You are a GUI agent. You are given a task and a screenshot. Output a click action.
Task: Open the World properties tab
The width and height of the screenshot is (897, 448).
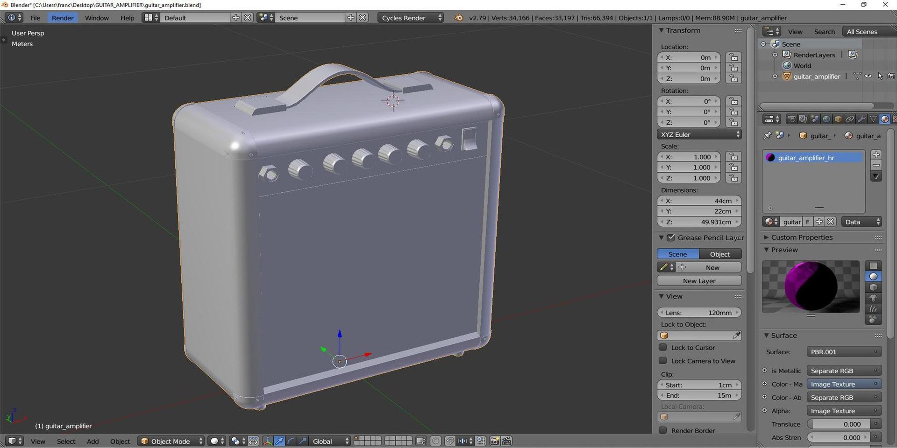pyautogui.click(x=826, y=119)
